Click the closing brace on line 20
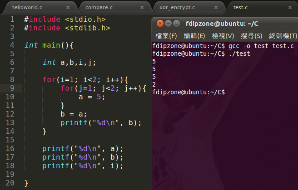This screenshot has height=190, width=298. pyautogui.click(x=26, y=183)
